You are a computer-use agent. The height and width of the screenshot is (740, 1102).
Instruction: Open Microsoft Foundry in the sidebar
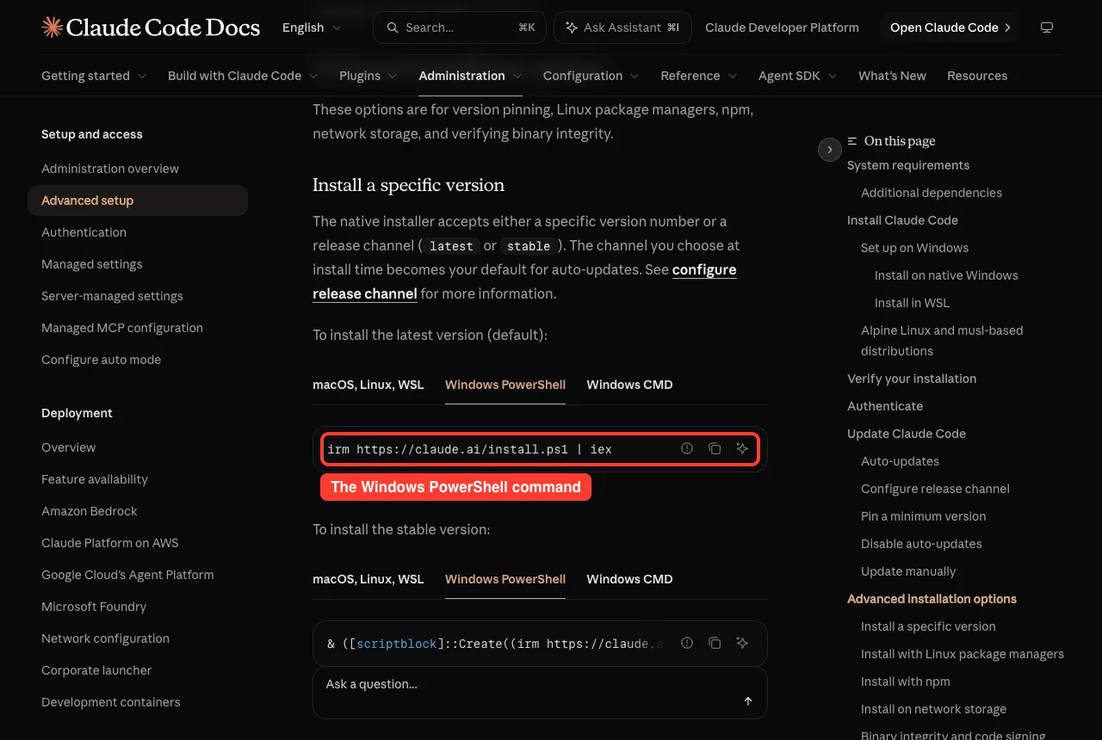pos(94,607)
